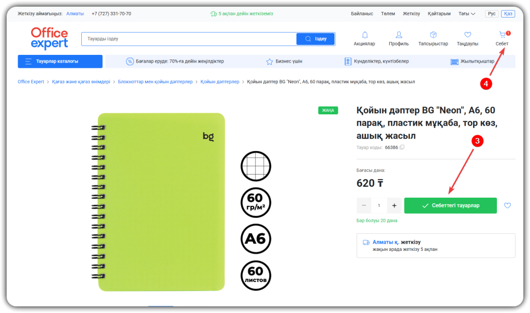This screenshot has width=530, height=313.
Task: Click the quantity input field
Action: (x=379, y=205)
